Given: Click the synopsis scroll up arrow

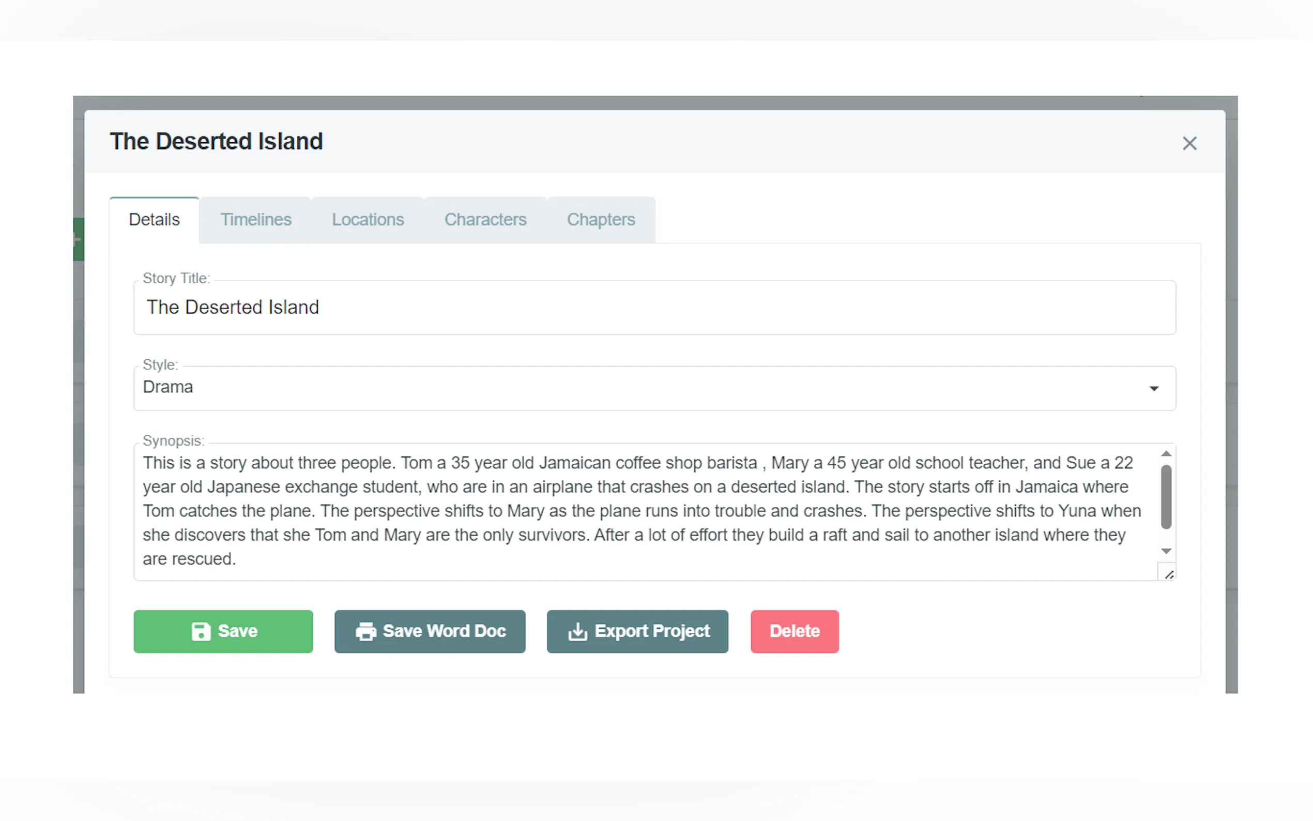Looking at the screenshot, I should (1166, 453).
